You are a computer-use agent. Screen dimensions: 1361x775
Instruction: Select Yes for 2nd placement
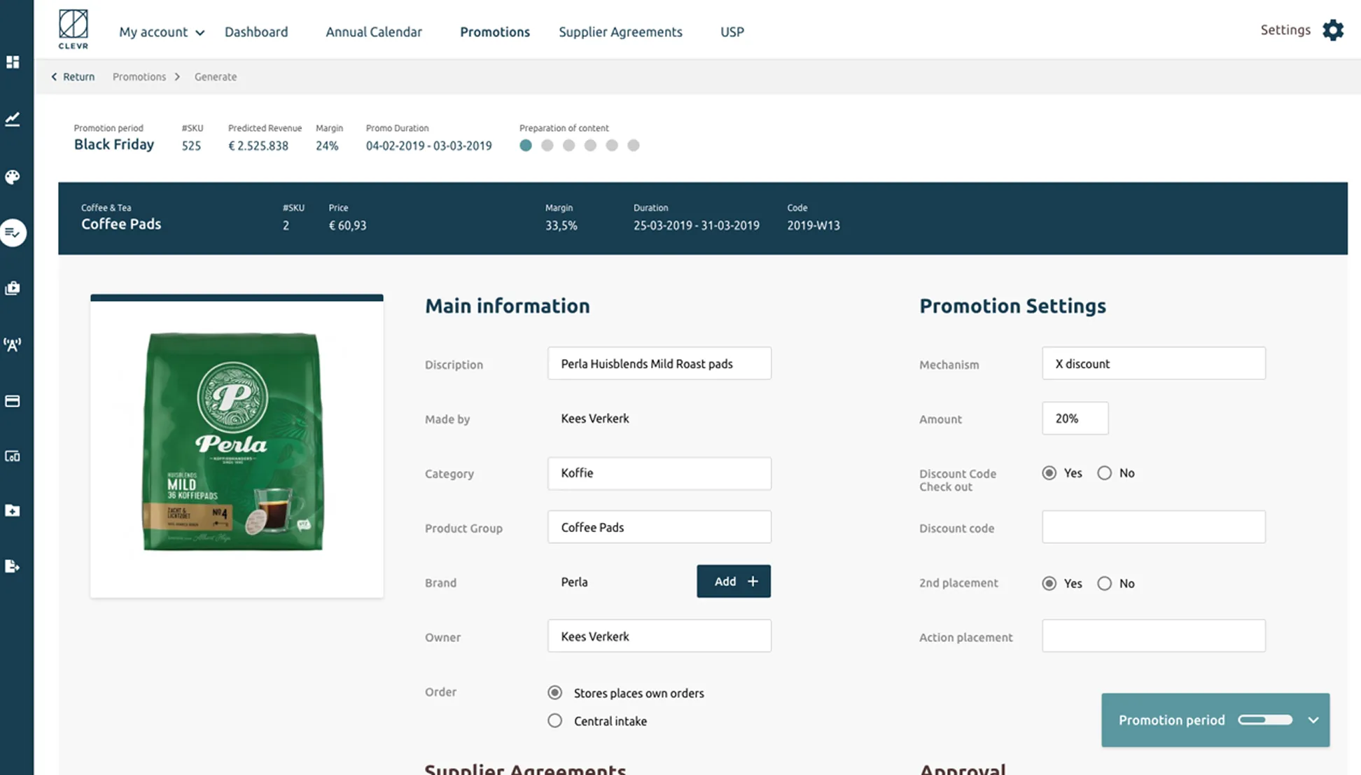1049,583
